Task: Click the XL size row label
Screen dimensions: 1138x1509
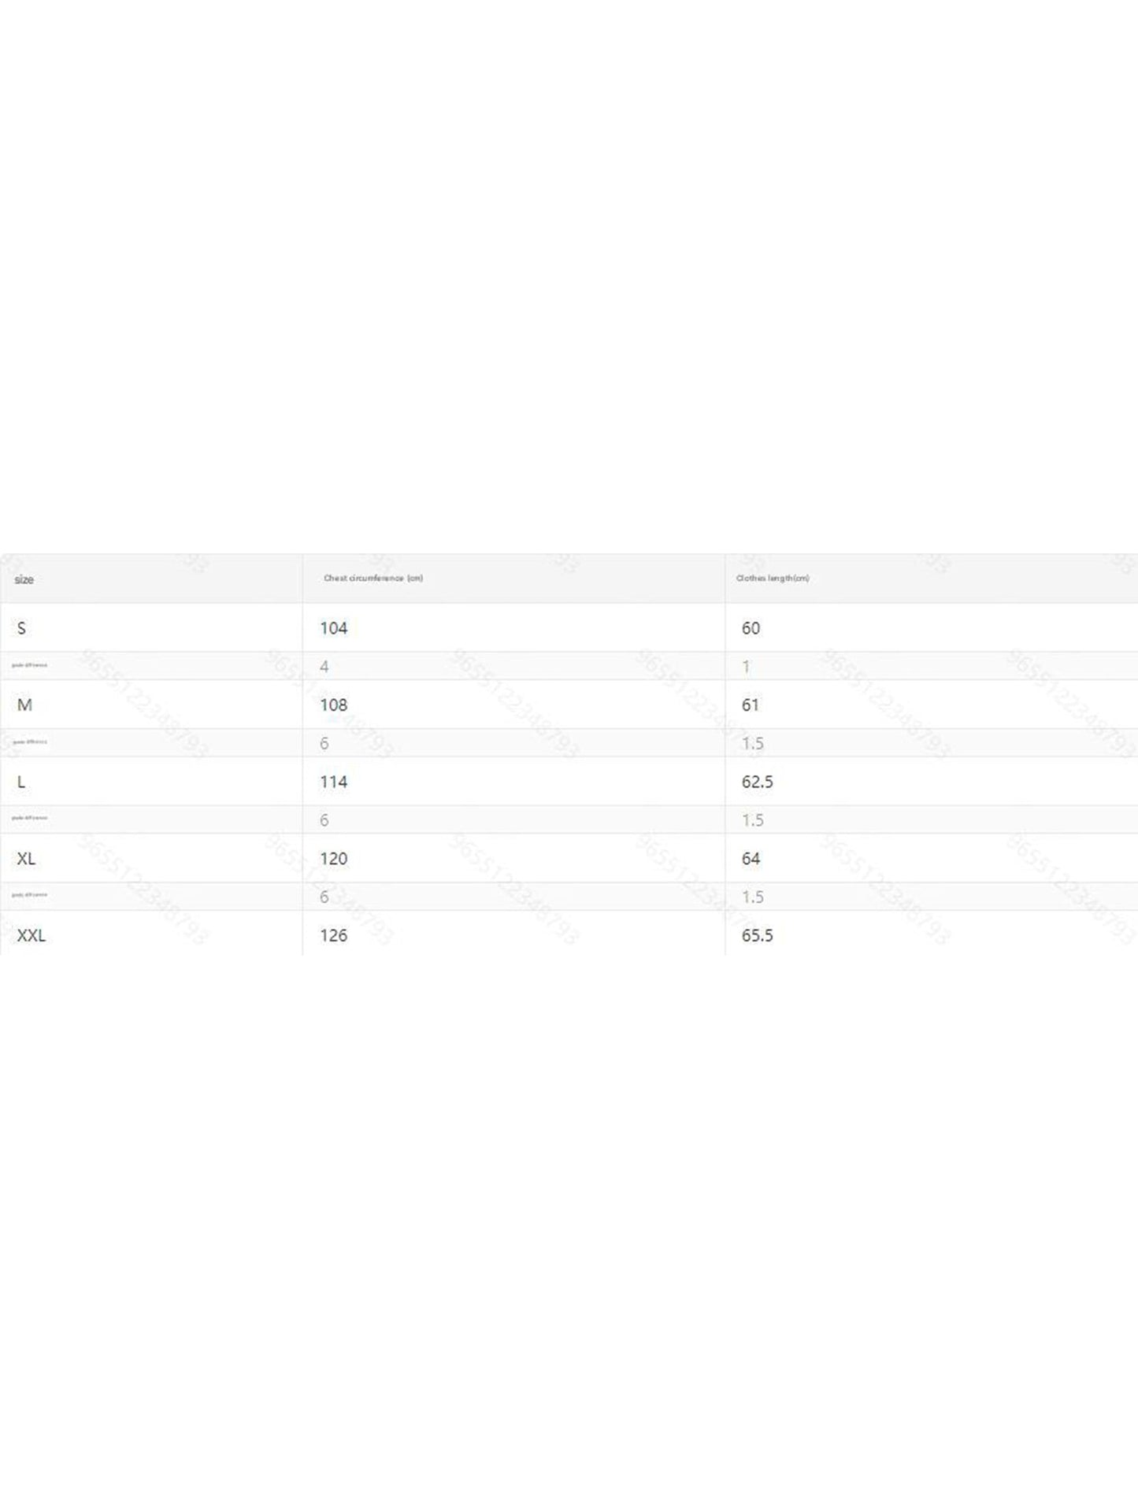Action: (x=26, y=859)
